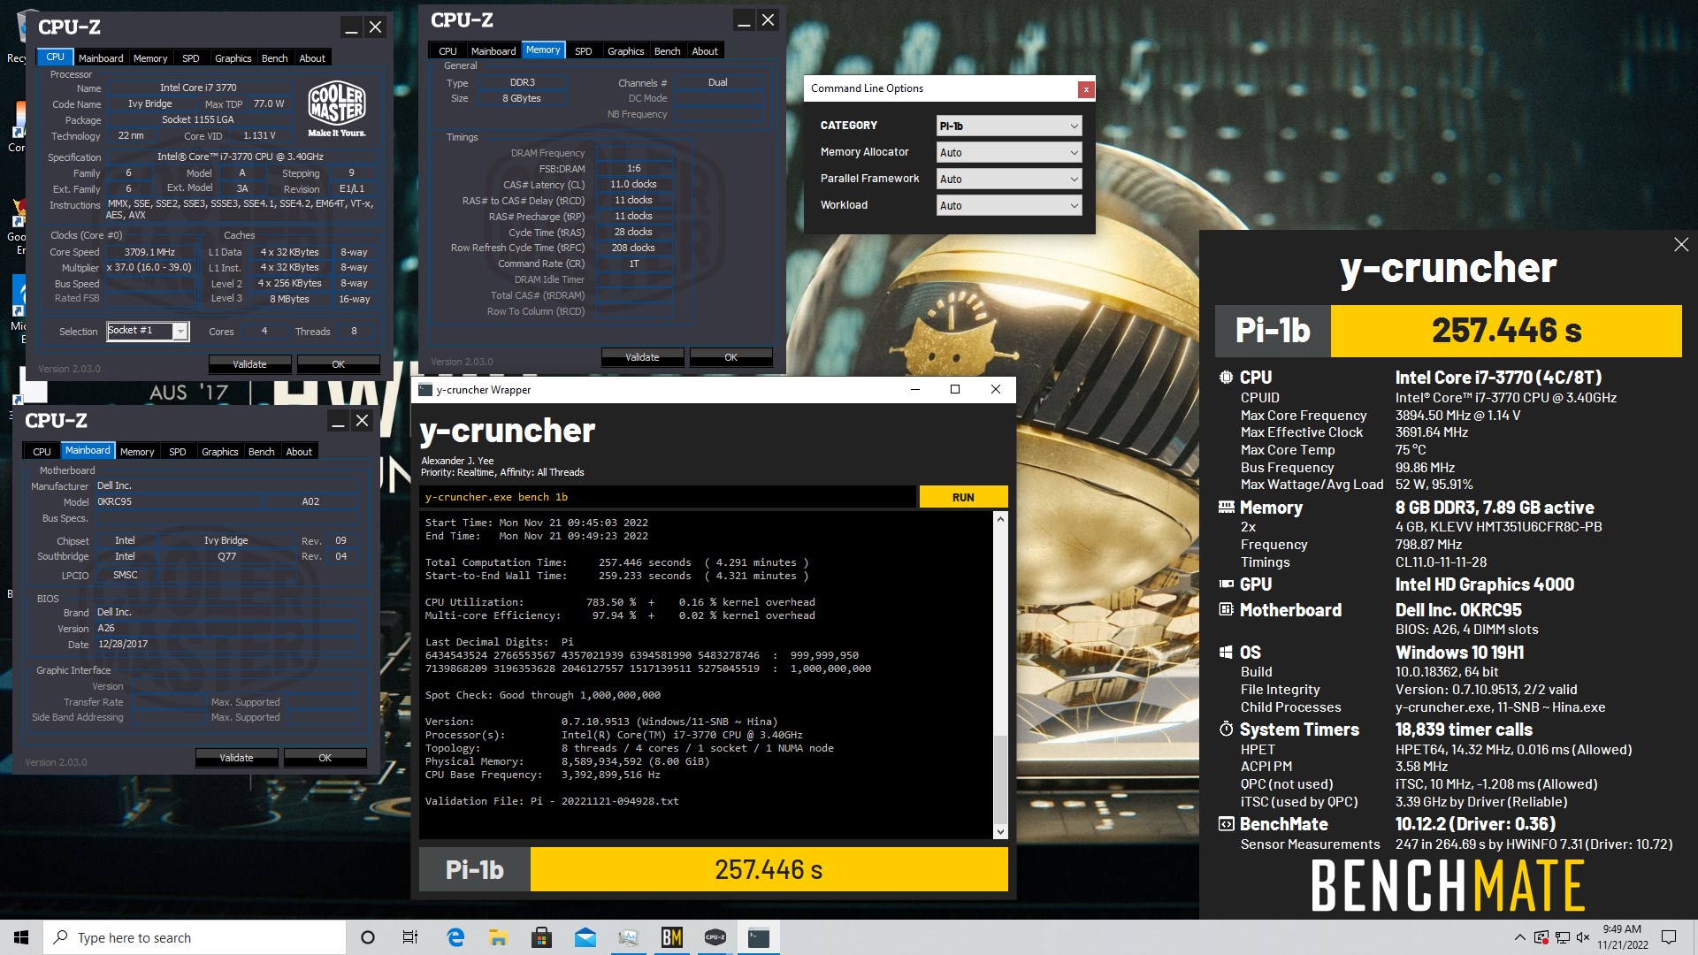This screenshot has height=955, width=1698.
Task: Minimize the CPU-Z Memory window
Action: (x=744, y=21)
